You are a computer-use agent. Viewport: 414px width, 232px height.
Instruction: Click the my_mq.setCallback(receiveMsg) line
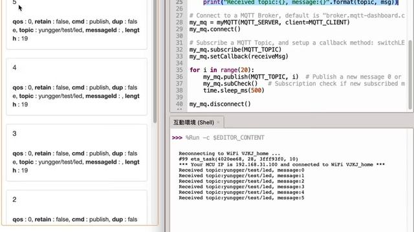239,56
